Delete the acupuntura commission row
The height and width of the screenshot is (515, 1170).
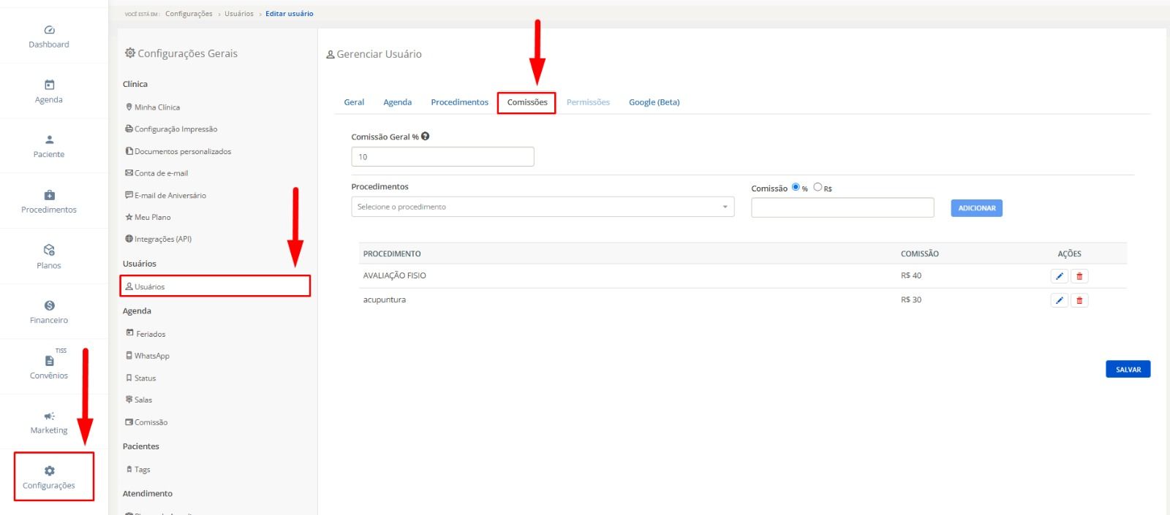point(1079,300)
